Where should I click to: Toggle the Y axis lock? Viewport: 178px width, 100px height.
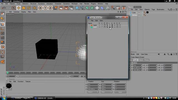coord(45,8)
